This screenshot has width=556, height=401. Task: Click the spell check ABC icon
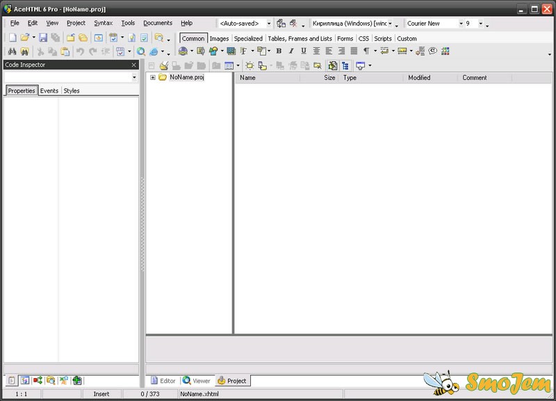tap(120, 51)
